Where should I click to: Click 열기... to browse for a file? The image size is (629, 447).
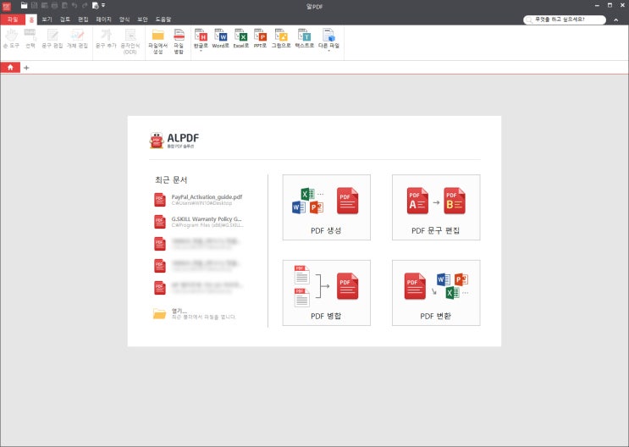click(x=195, y=314)
